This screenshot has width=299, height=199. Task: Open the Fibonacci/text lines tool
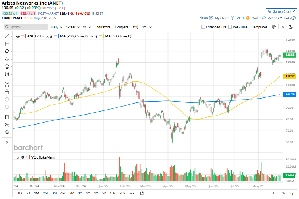(7, 44)
